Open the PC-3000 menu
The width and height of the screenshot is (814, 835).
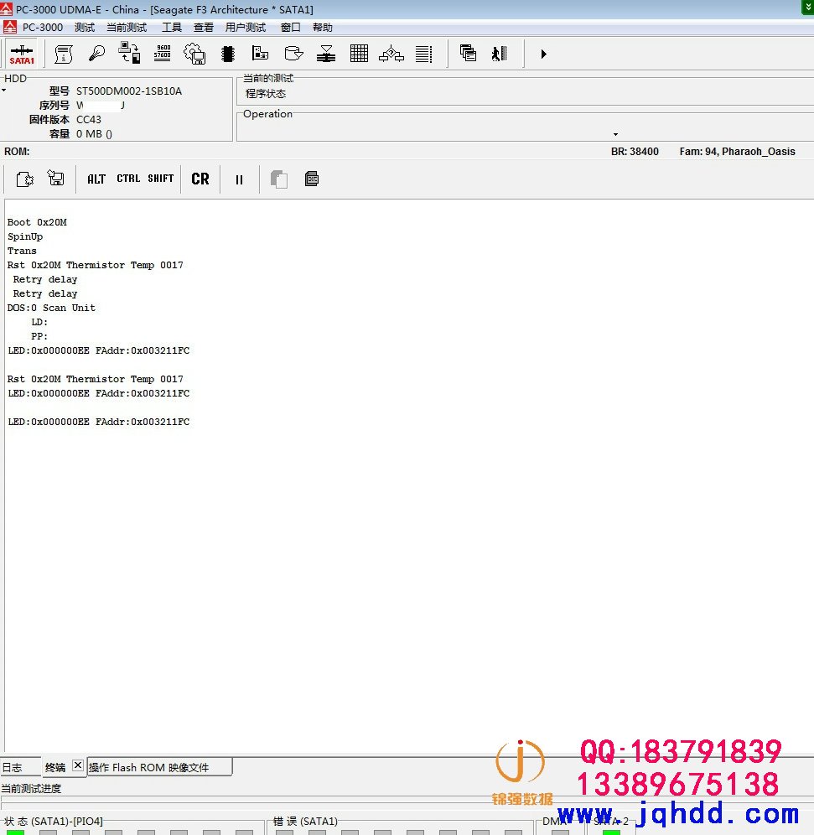(43, 27)
